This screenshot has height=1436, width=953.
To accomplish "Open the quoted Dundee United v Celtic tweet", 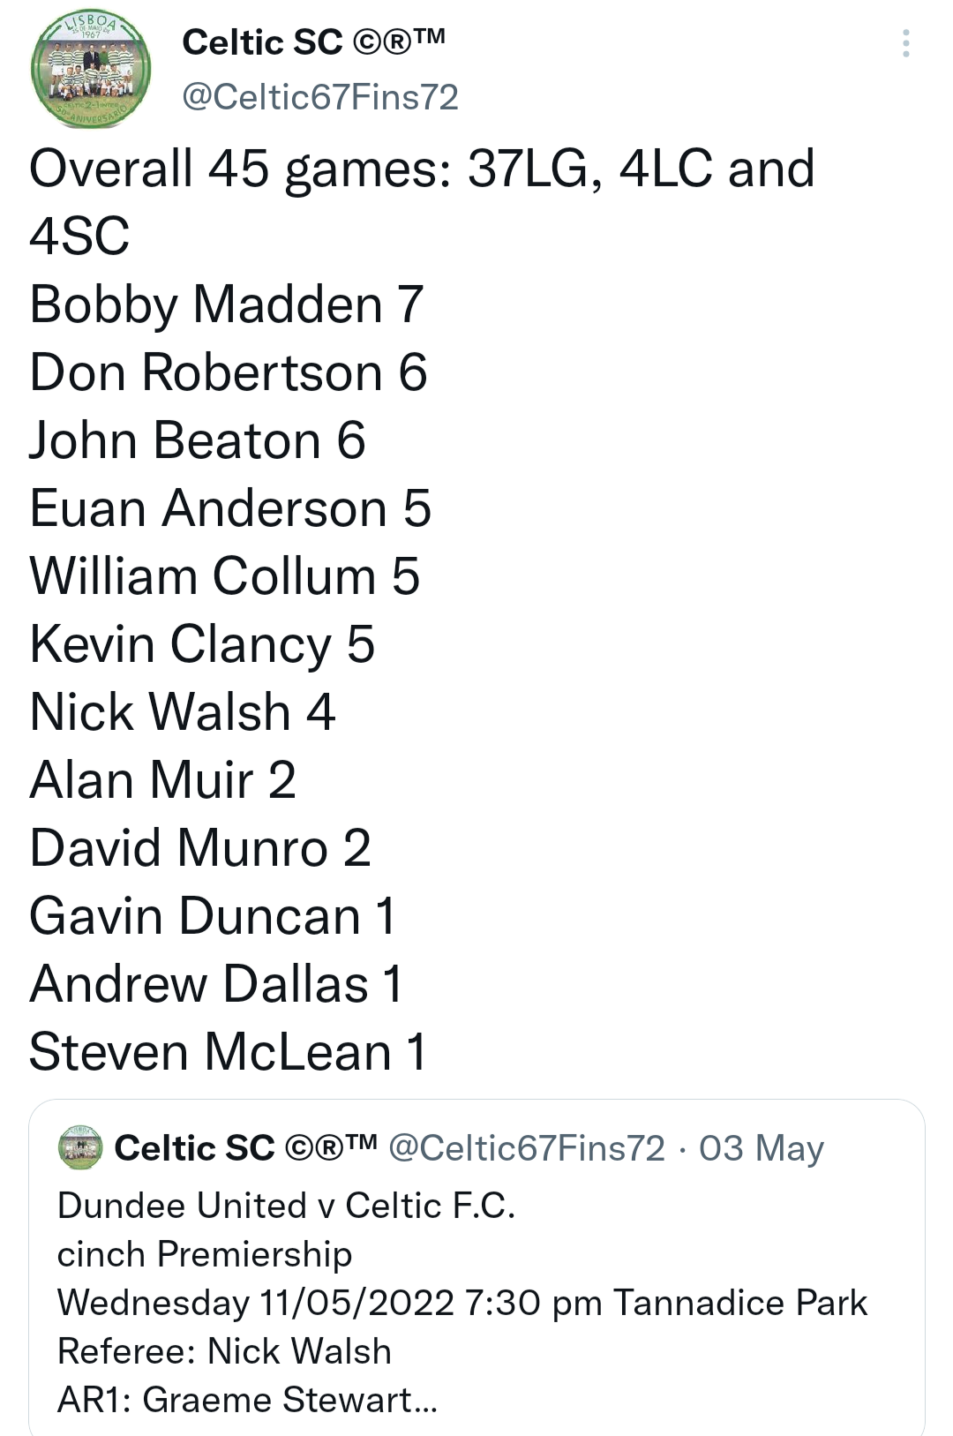I will pyautogui.click(x=476, y=1267).
